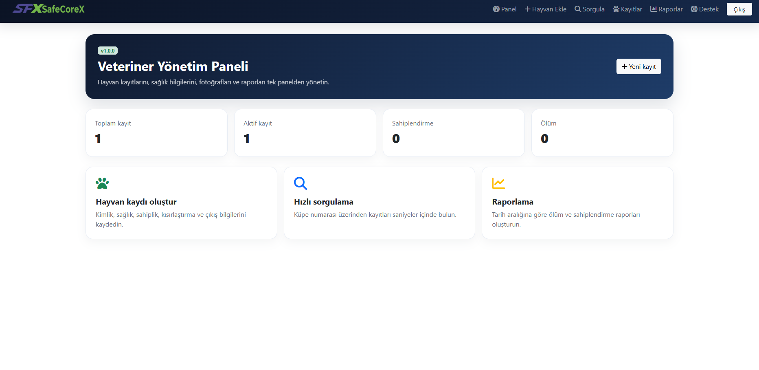Click the blue magnifier search icon

point(301,183)
